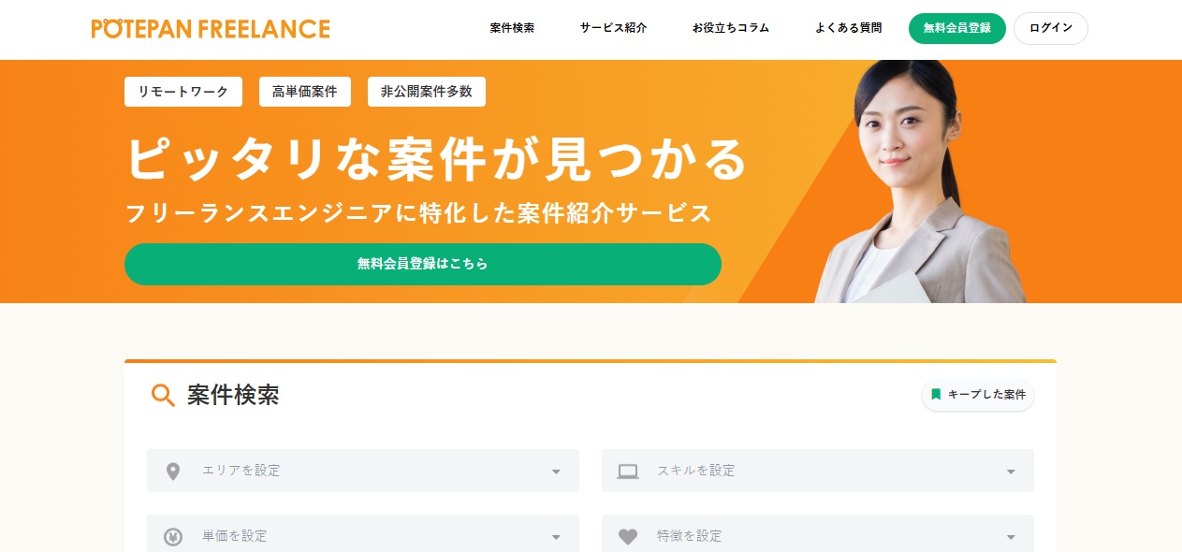Viewport: 1182px width, 552px height.
Task: Expand the スキルを設定 dropdown arrow
Action: (x=1011, y=472)
